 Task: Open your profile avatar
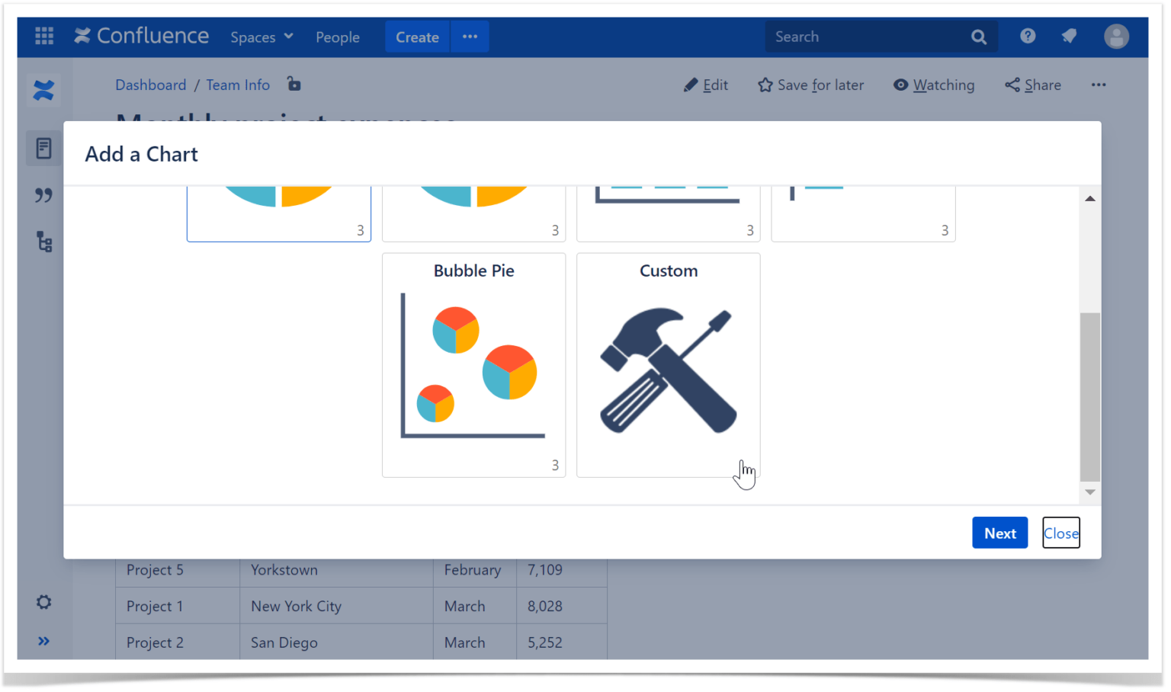pyautogui.click(x=1116, y=36)
